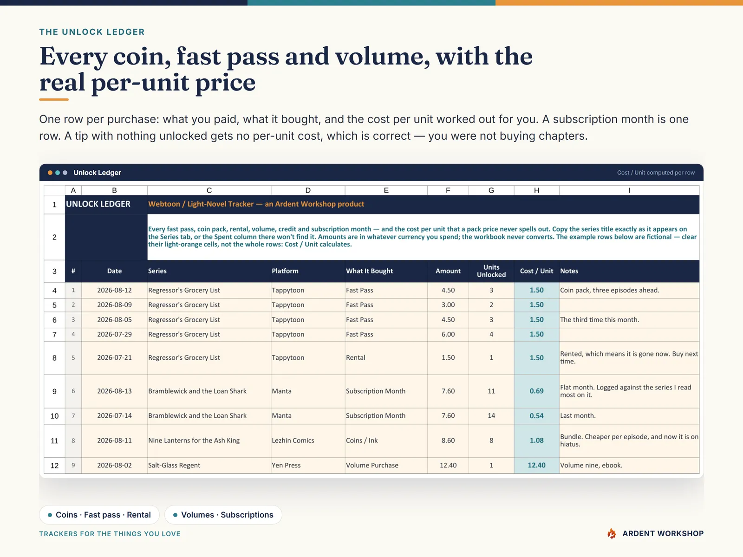743x557 pixels.
Task: Click cost per unit cell 1.08
Action: point(536,440)
